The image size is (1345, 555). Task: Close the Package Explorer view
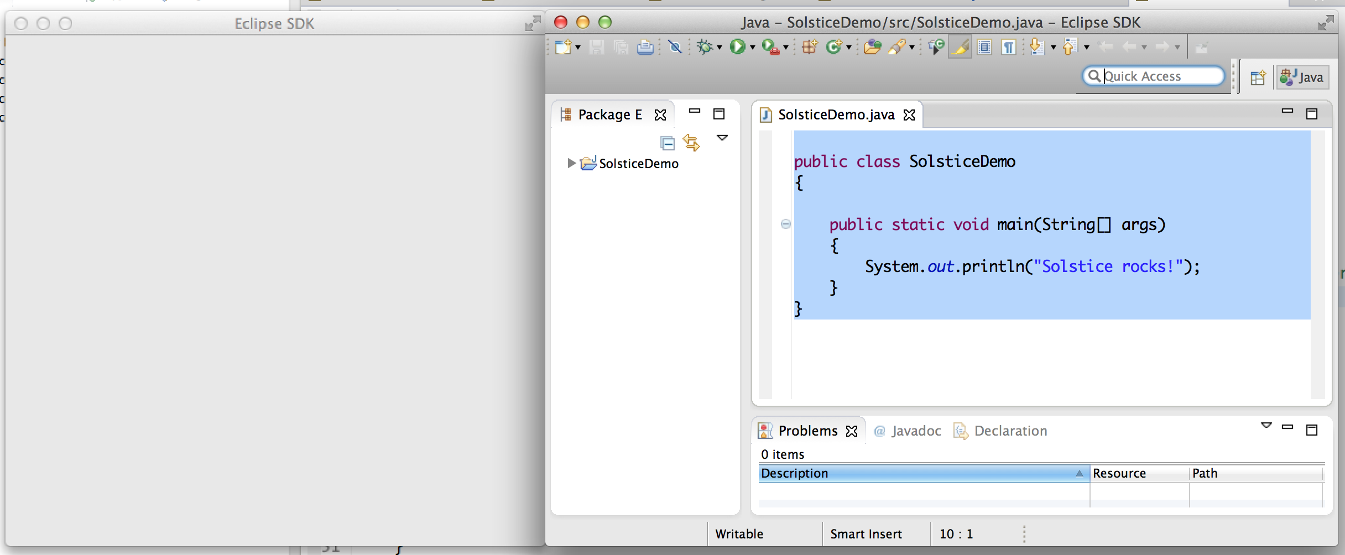point(660,115)
